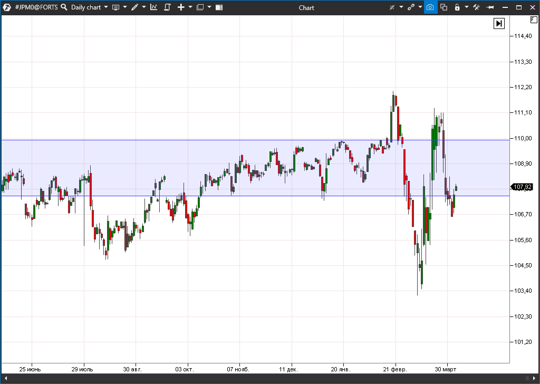Click the 107,92 current price label

click(x=522, y=187)
